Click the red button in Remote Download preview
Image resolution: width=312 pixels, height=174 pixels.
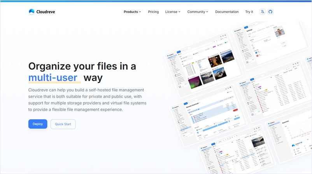235,111
